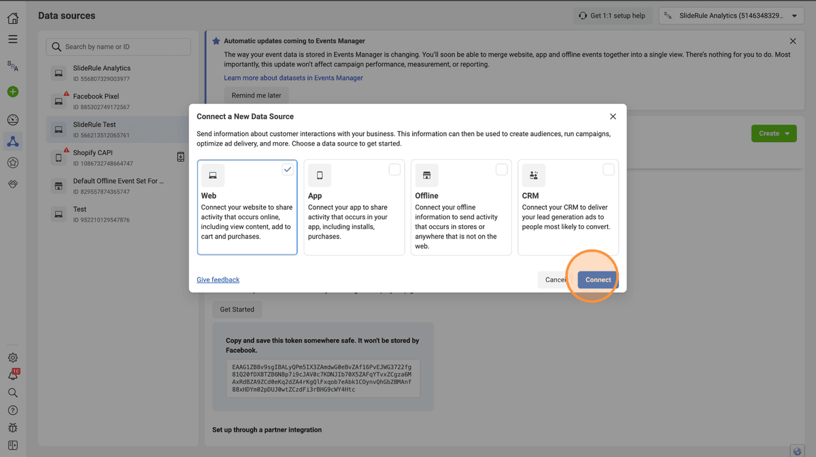This screenshot has height=457, width=816.
Task: Click the Data sources page heading
Action: (67, 16)
